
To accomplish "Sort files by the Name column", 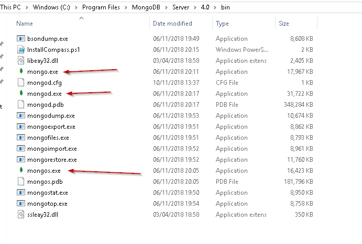I will point(25,24).
